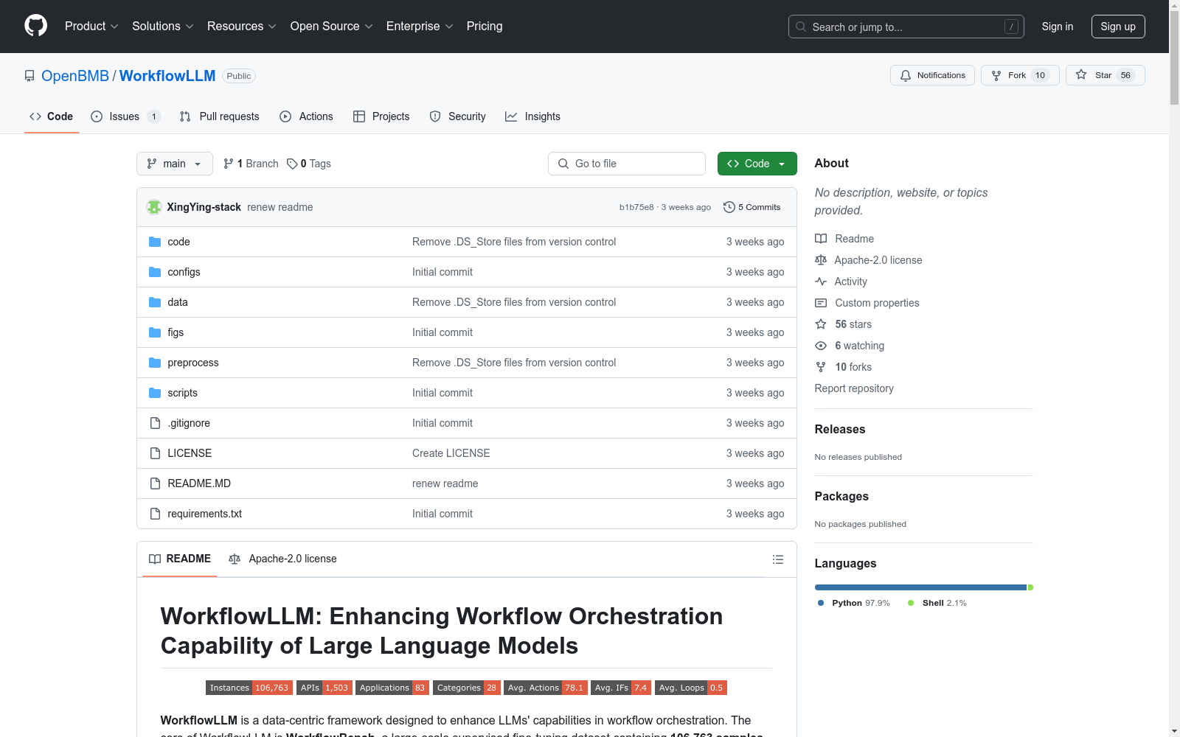Click the configs folder icon
The width and height of the screenshot is (1180, 737).
coord(155,272)
